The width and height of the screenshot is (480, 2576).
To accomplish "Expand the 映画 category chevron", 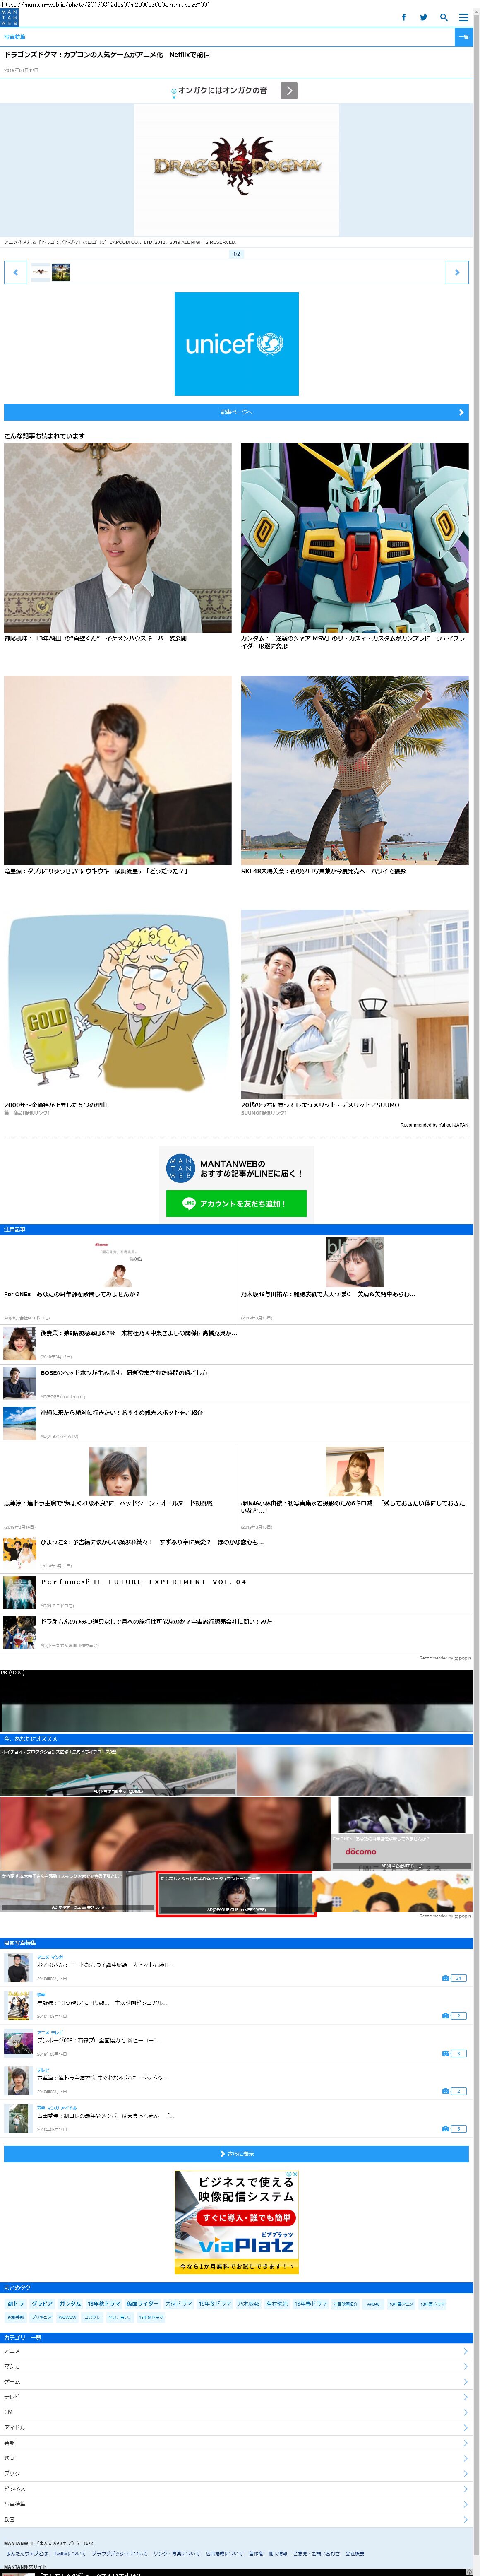I will [x=466, y=2458].
